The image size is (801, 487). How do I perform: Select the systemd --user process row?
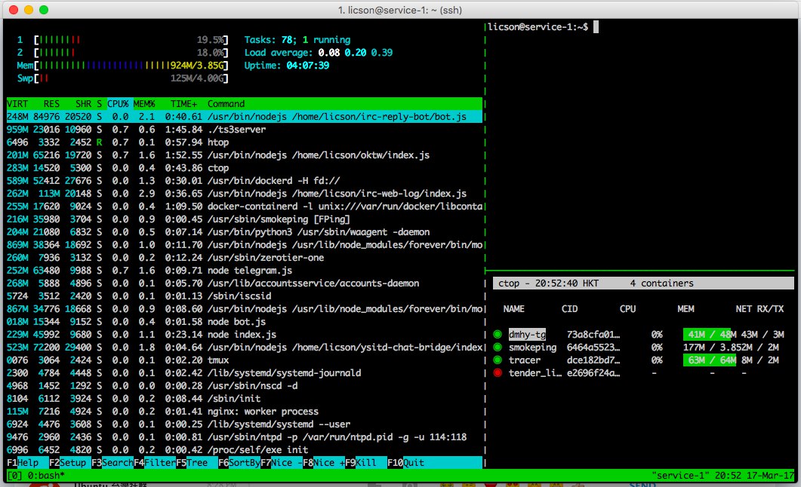click(x=244, y=424)
